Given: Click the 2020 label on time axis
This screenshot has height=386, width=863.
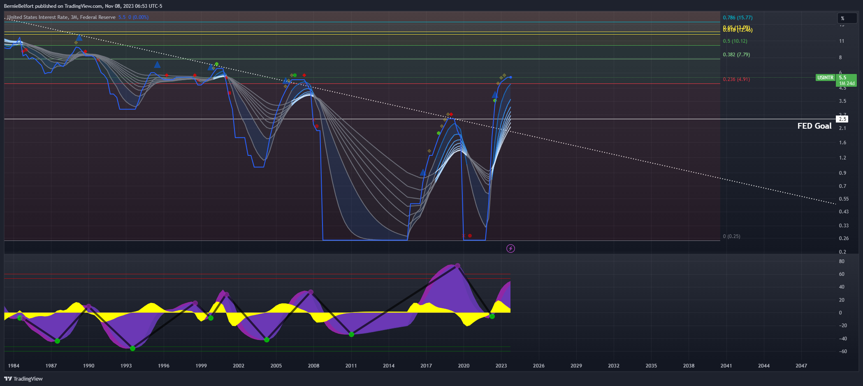Looking at the screenshot, I should point(464,366).
